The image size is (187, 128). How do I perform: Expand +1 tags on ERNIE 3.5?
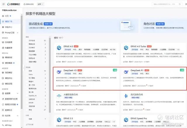click(114, 122)
